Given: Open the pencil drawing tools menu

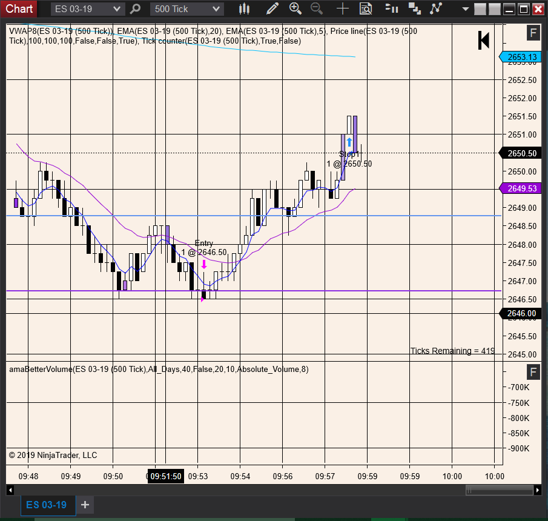Looking at the screenshot, I should (x=272, y=8).
